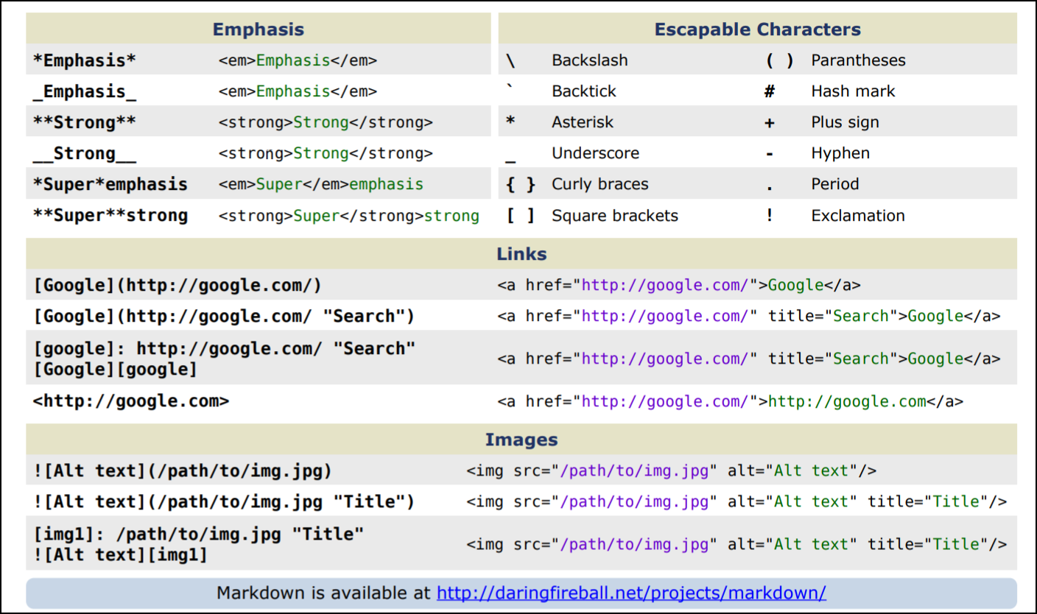Select the **Strong** syntax example
The width and height of the screenshot is (1037, 614).
[x=85, y=122]
